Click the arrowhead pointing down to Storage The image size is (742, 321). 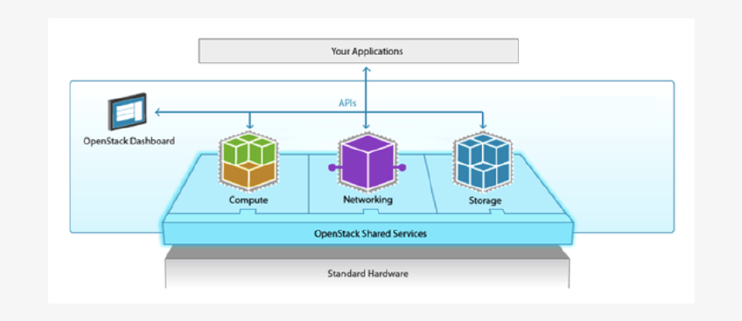point(483,126)
